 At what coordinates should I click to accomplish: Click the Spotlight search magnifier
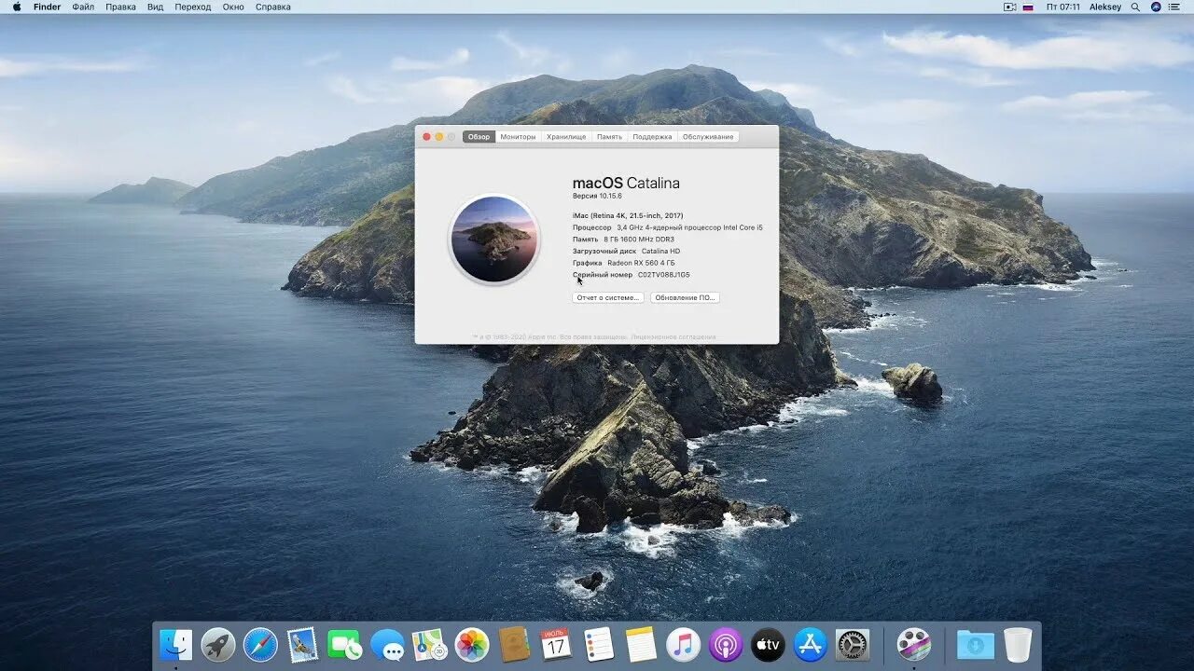(x=1135, y=7)
